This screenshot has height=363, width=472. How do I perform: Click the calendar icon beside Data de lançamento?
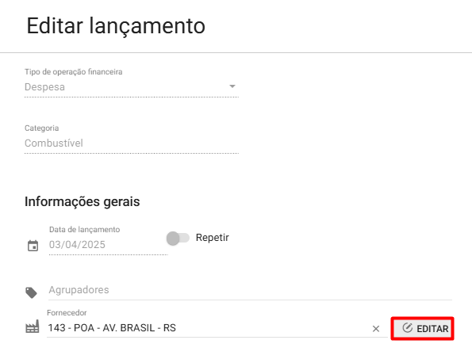33,246
